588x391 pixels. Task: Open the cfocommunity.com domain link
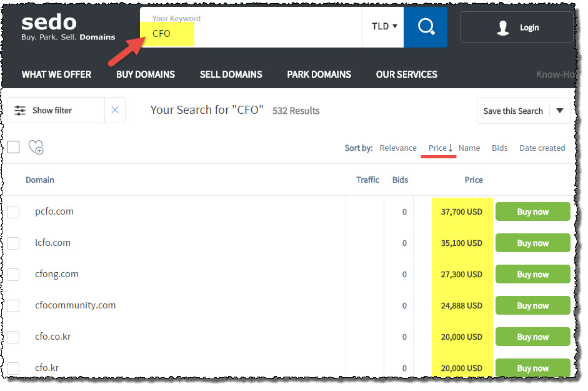[76, 305]
